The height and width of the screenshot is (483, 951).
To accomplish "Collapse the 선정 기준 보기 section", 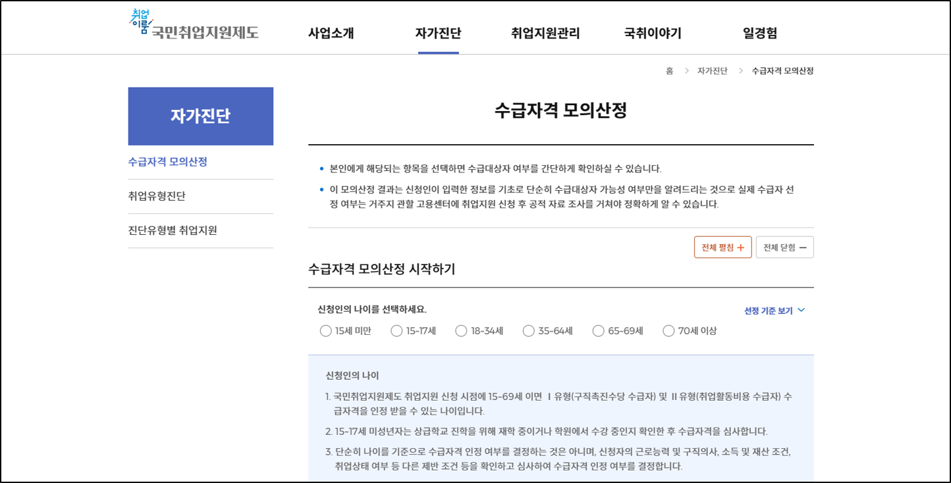I will [774, 311].
